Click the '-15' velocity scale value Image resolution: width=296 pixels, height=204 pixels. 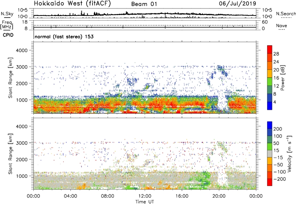[x=278, y=158]
